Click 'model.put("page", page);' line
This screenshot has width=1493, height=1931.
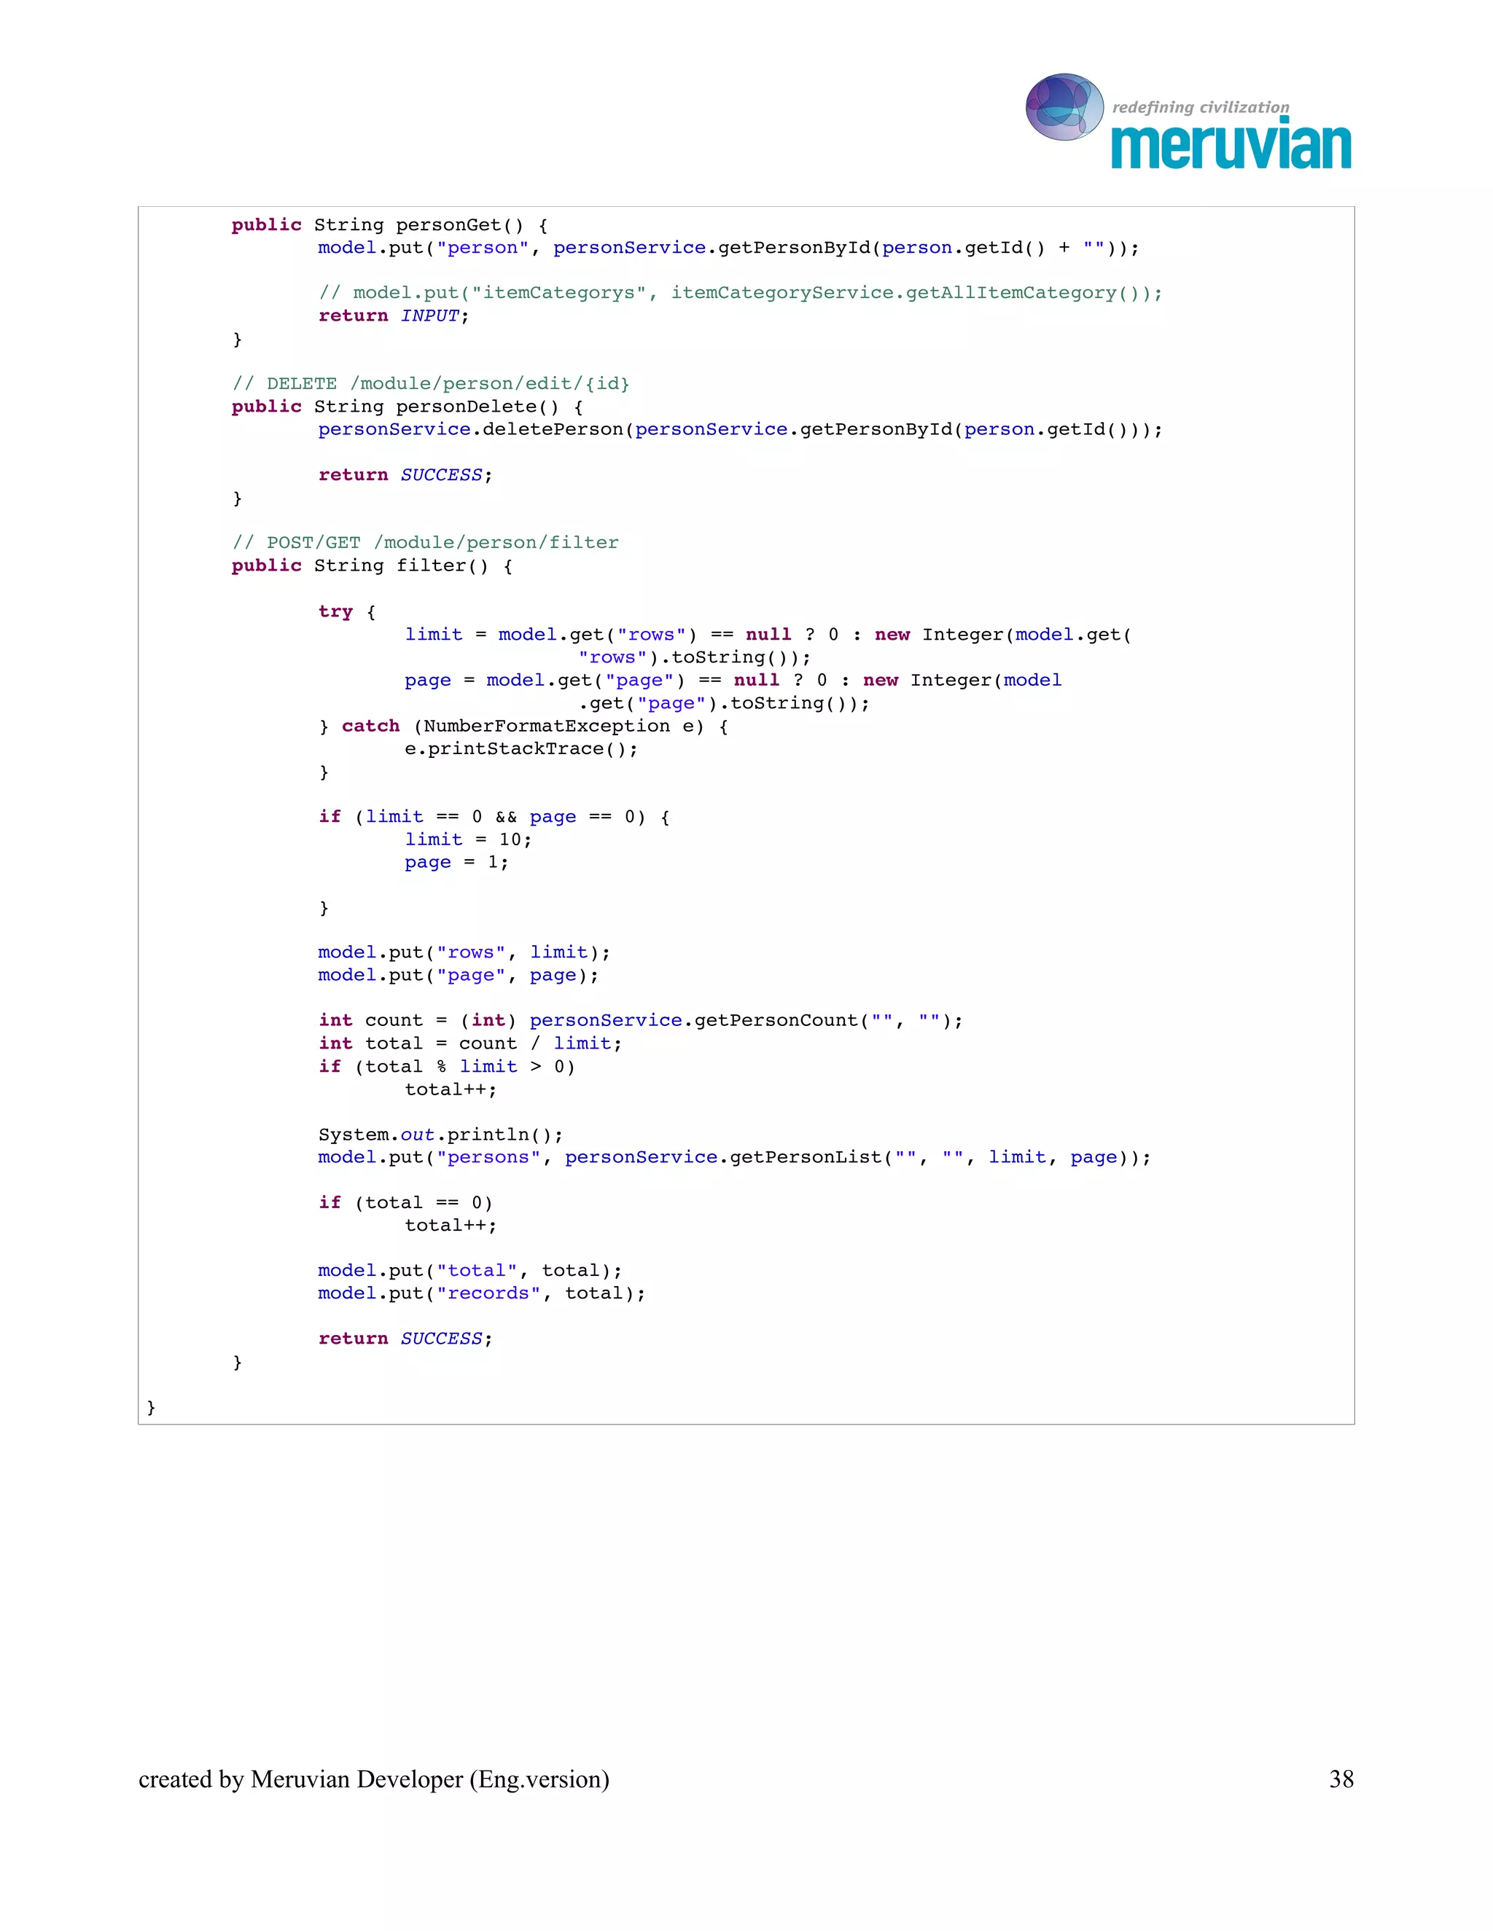[x=458, y=975]
